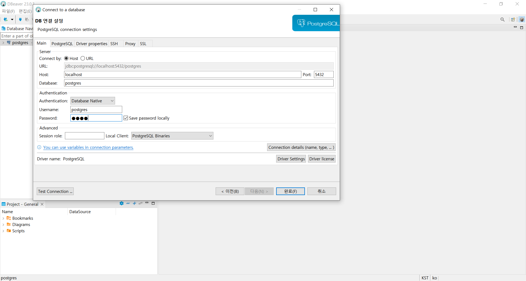526x281 pixels.
Task: Switch to the Main tab
Action: (x=42, y=43)
